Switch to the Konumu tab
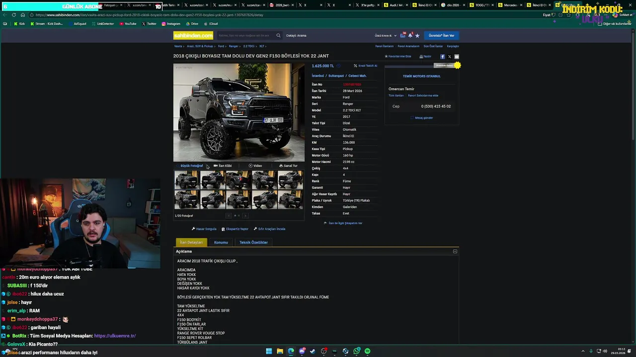This screenshot has height=357, width=636. pyautogui.click(x=221, y=242)
